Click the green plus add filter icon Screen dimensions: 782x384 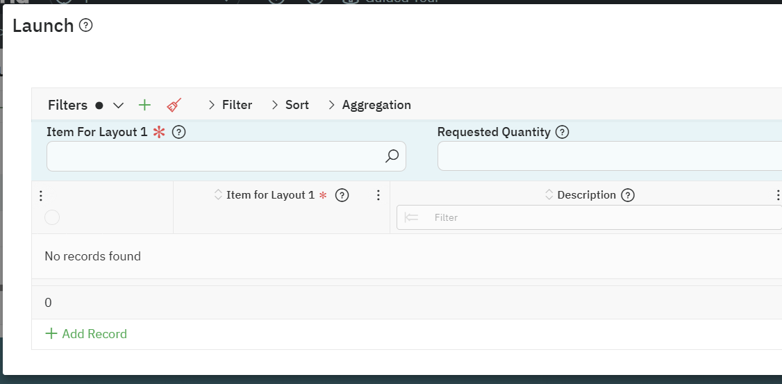pyautogui.click(x=144, y=105)
